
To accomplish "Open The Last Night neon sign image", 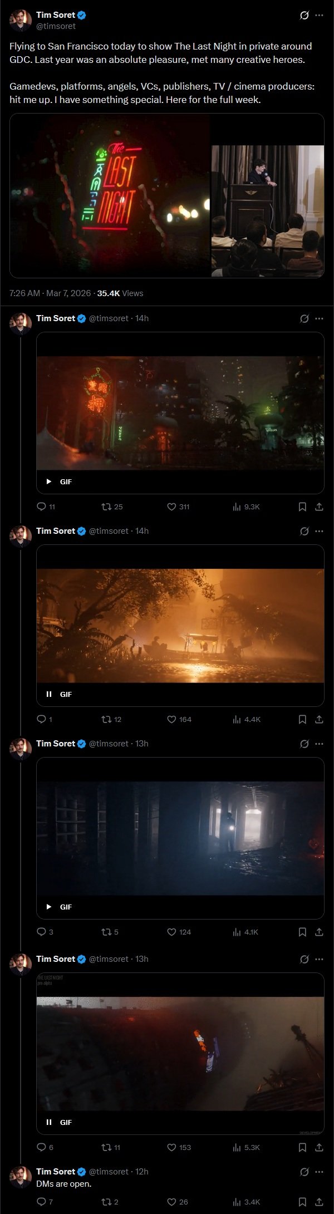I will (x=110, y=195).
